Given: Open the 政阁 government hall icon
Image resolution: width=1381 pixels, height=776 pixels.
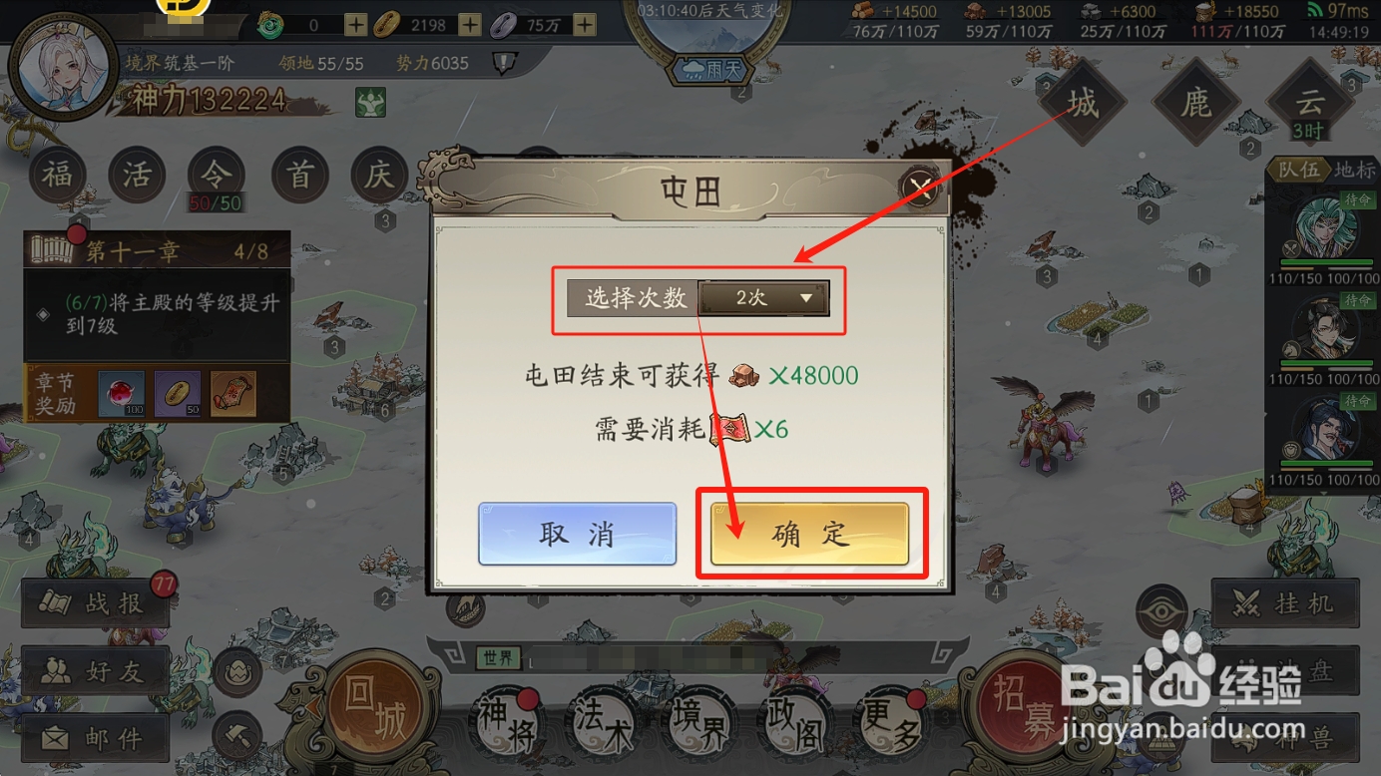Looking at the screenshot, I should 793,725.
